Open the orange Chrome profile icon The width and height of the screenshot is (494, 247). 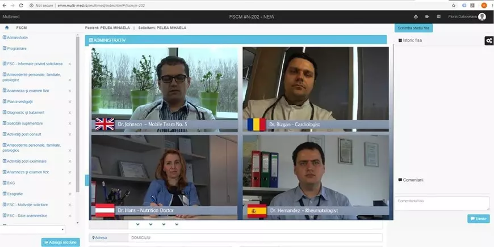click(x=484, y=5)
